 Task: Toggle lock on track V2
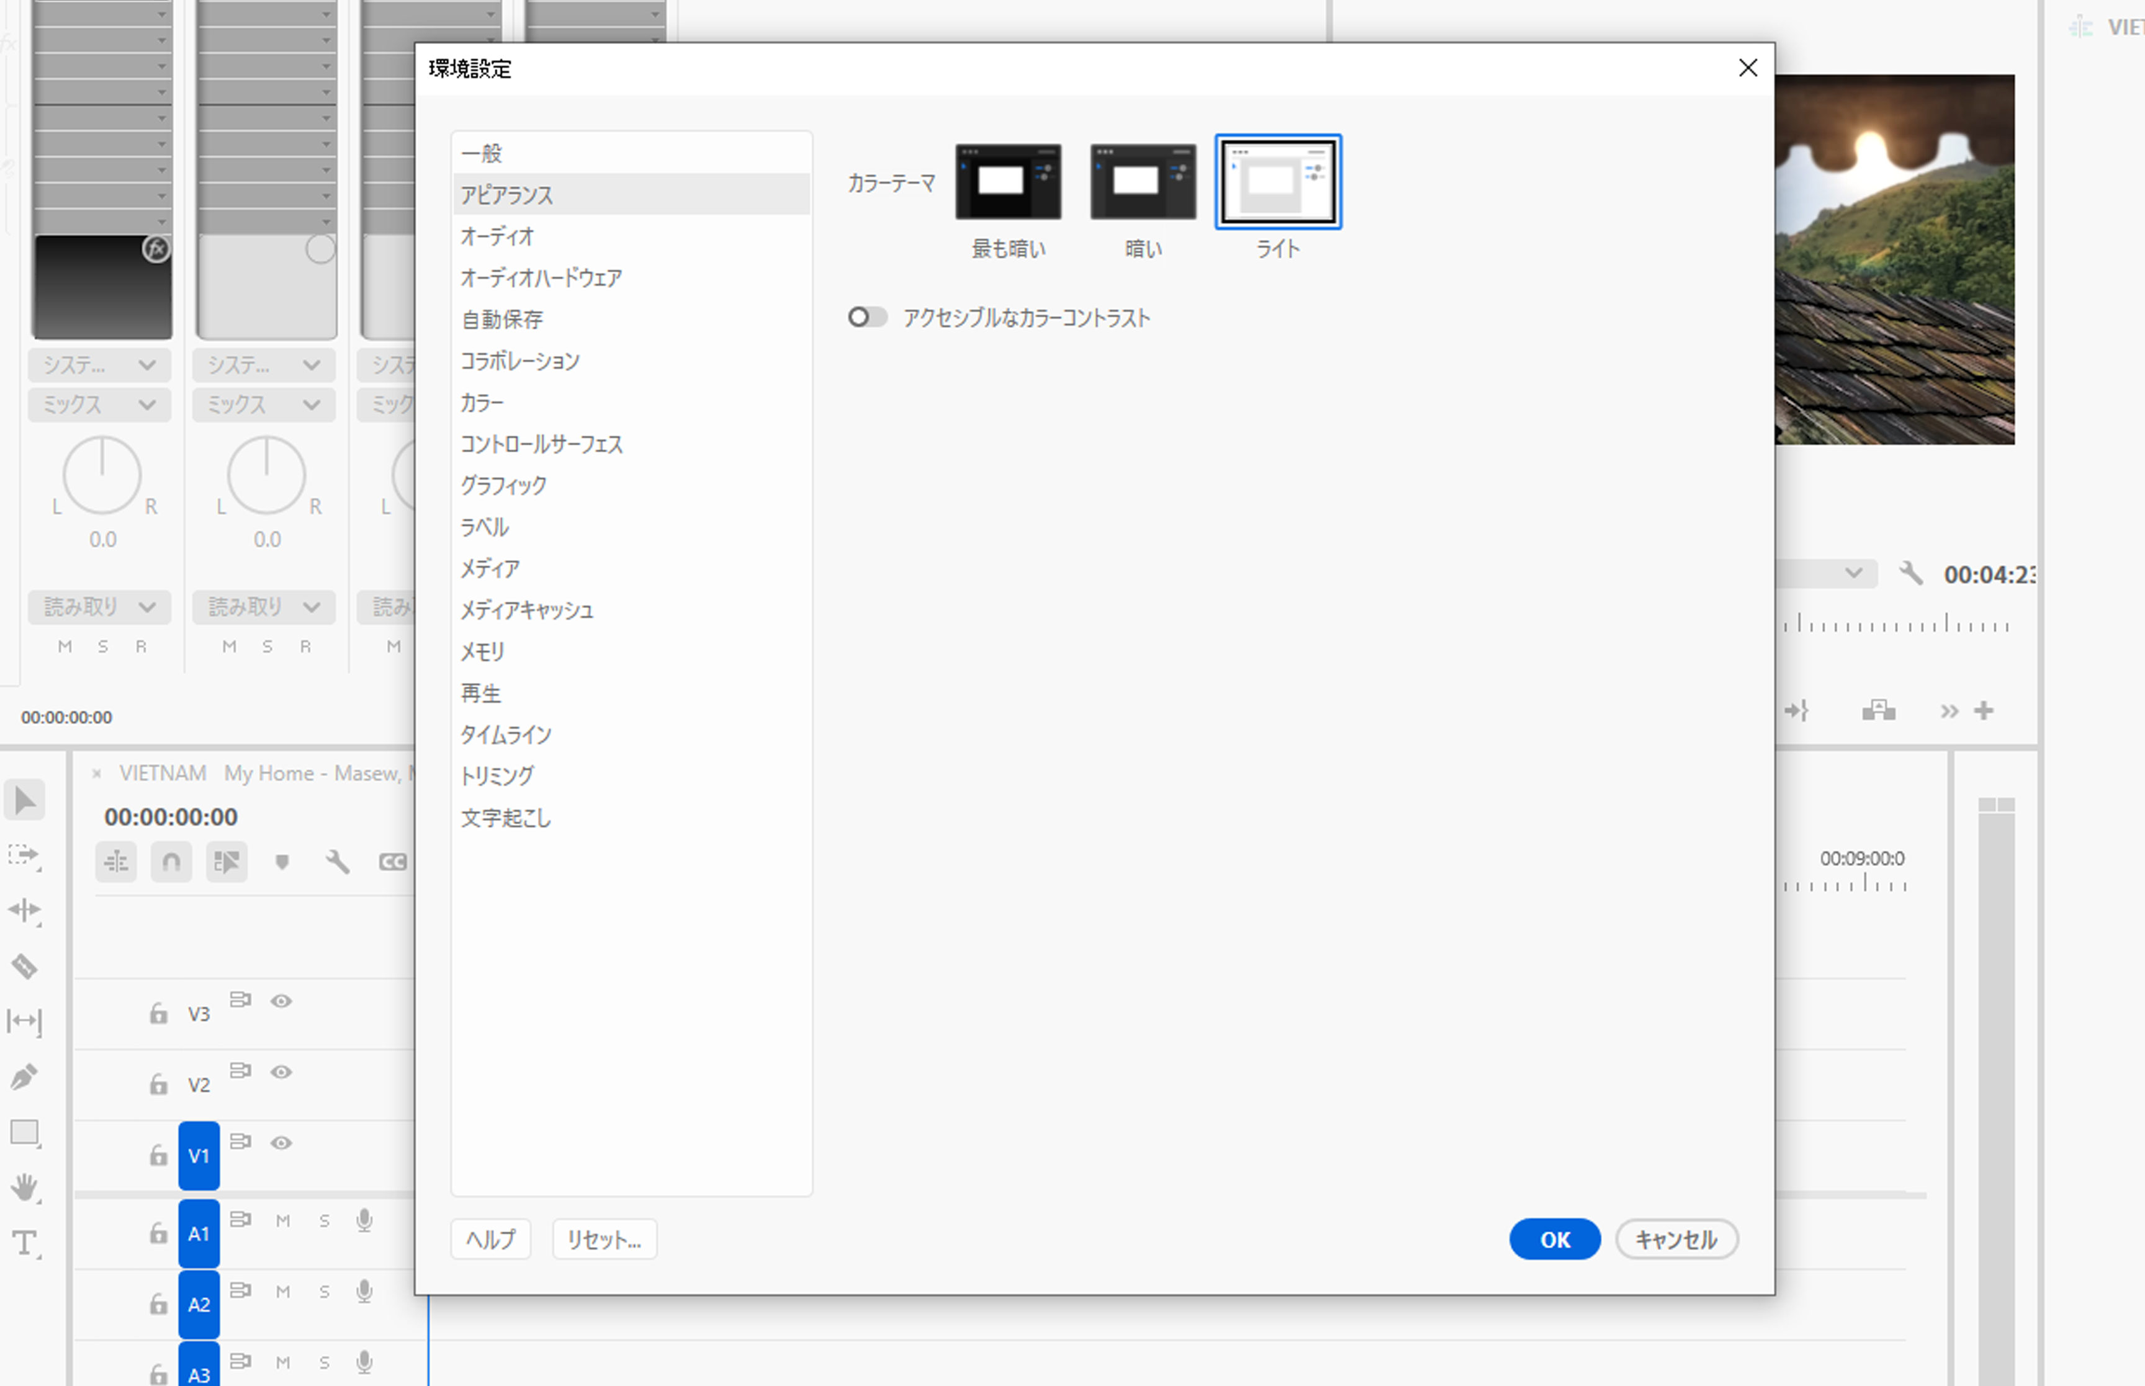click(x=158, y=1084)
